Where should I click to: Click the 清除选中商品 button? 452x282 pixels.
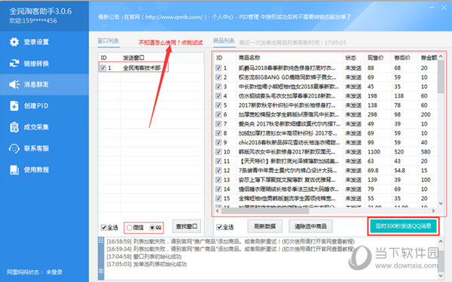pos(310,226)
